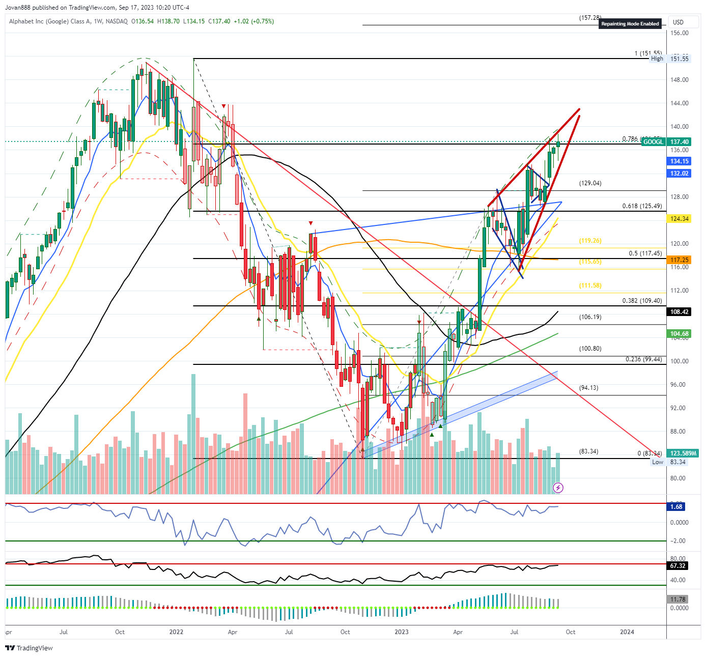Image resolution: width=706 pixels, height=657 pixels.
Task: Click the 0.382 (109.40) Fibonacci label
Action: (642, 301)
